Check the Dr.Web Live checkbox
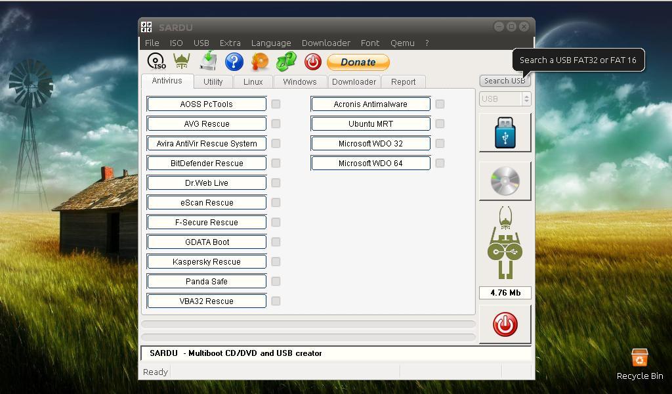 click(x=276, y=183)
